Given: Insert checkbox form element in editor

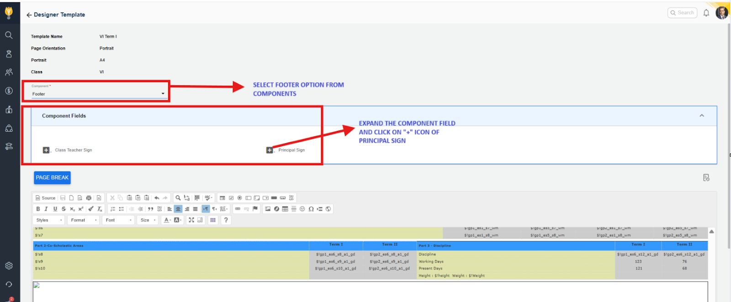Looking at the screenshot, I should (x=231, y=198).
